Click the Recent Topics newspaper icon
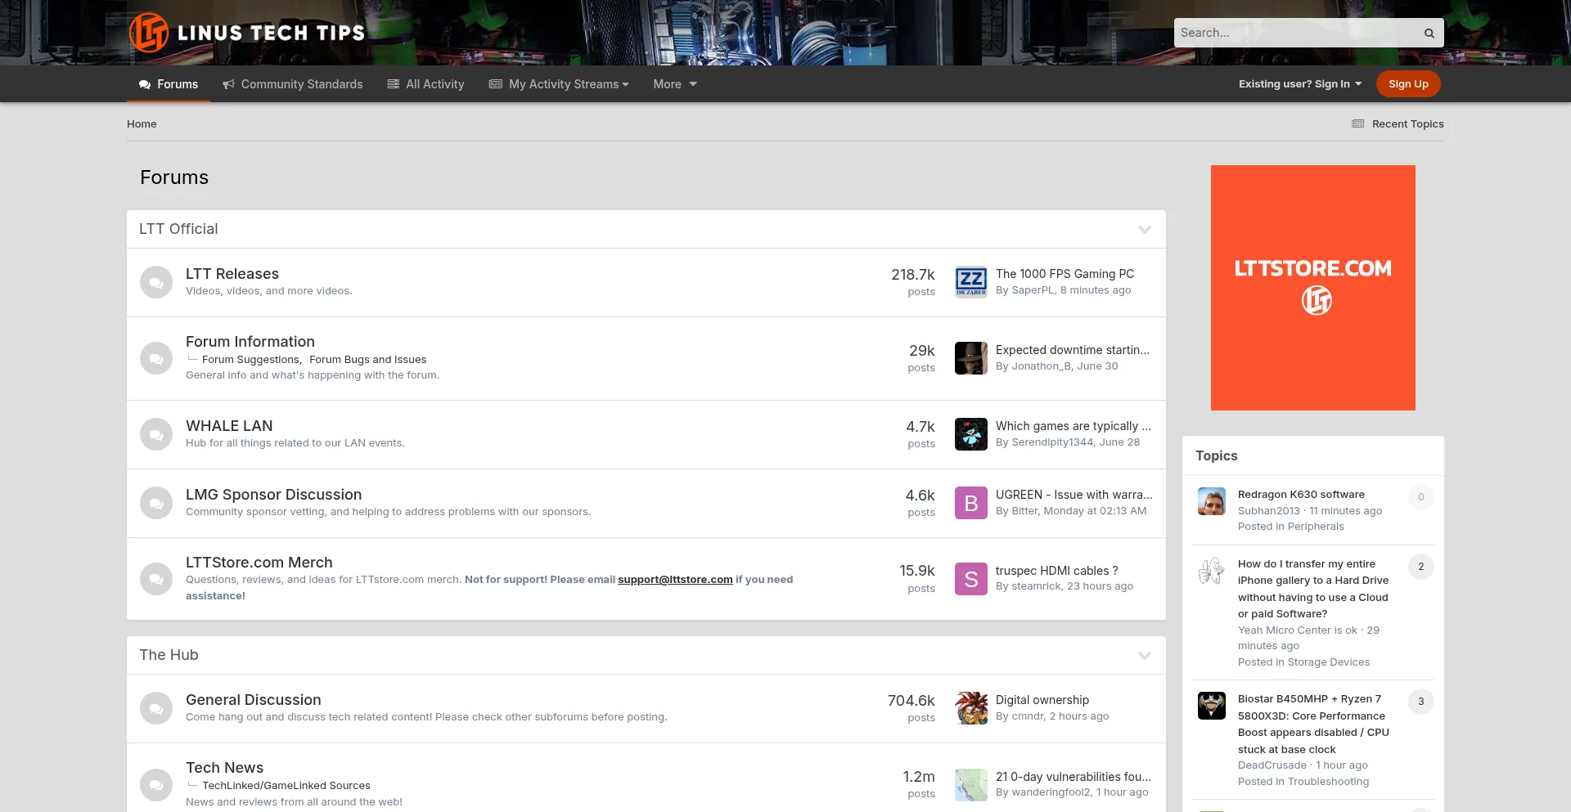The width and height of the screenshot is (1571, 812). pos(1358,124)
